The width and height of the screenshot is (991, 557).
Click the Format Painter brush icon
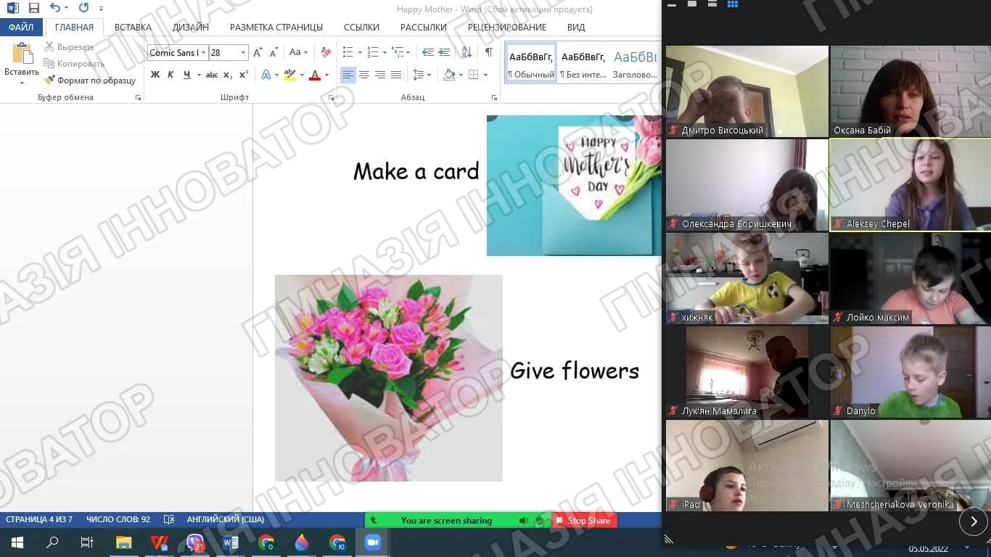click(x=49, y=81)
